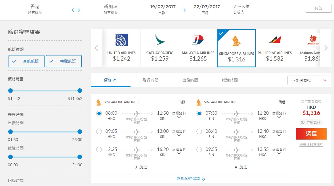Click the plane icon for 07:30 SIN flight
This screenshot has width=334, height=186.
[x=237, y=114]
